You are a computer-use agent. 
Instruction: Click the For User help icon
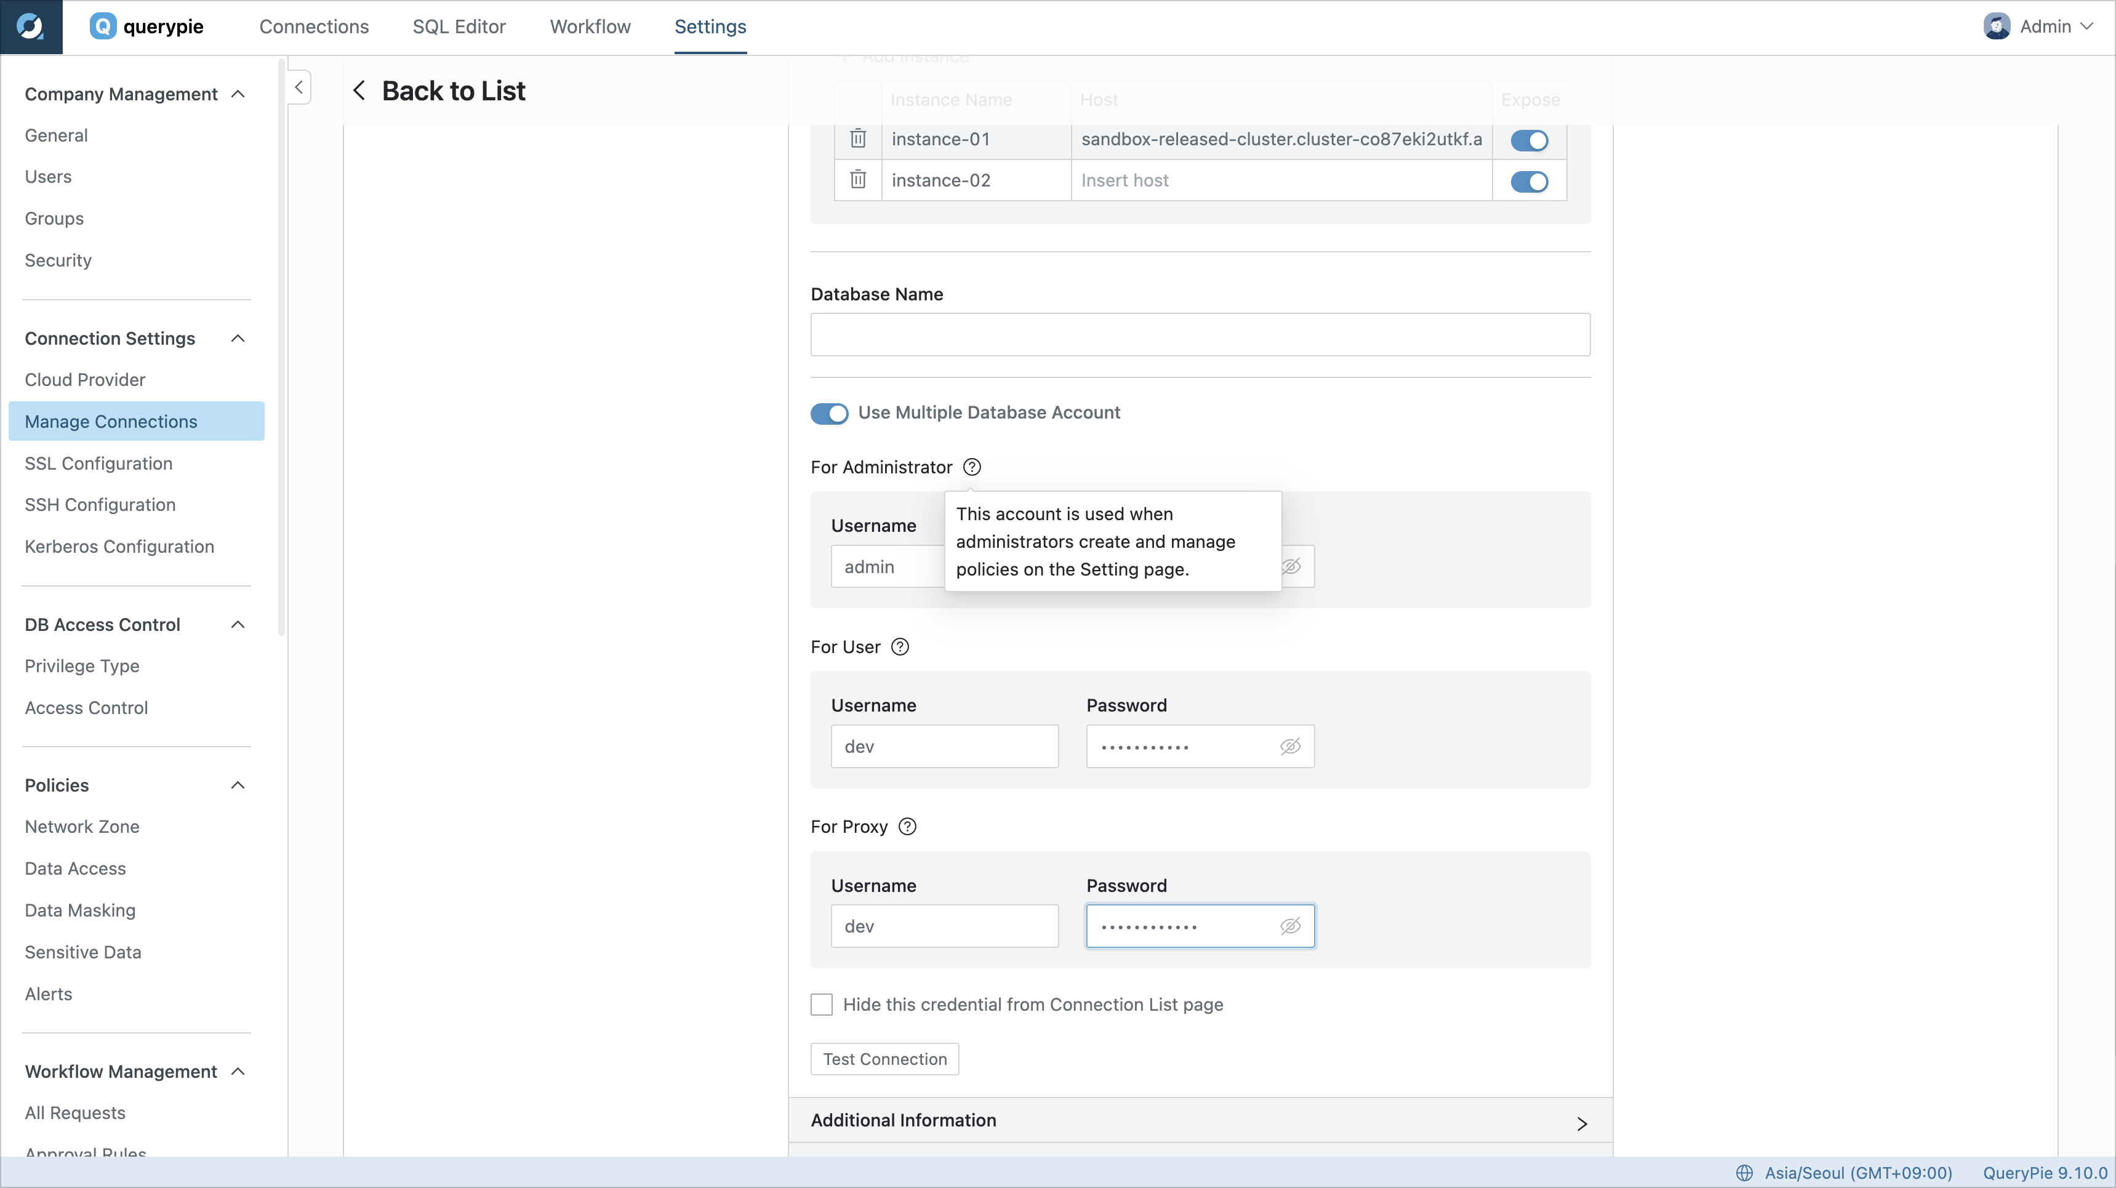[x=900, y=646]
